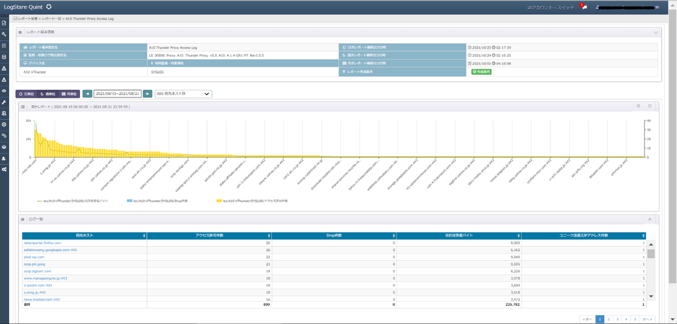Open the multi-gear settings icon in sidebar
Image resolution: width=677 pixels, height=324 pixels.
(4, 170)
